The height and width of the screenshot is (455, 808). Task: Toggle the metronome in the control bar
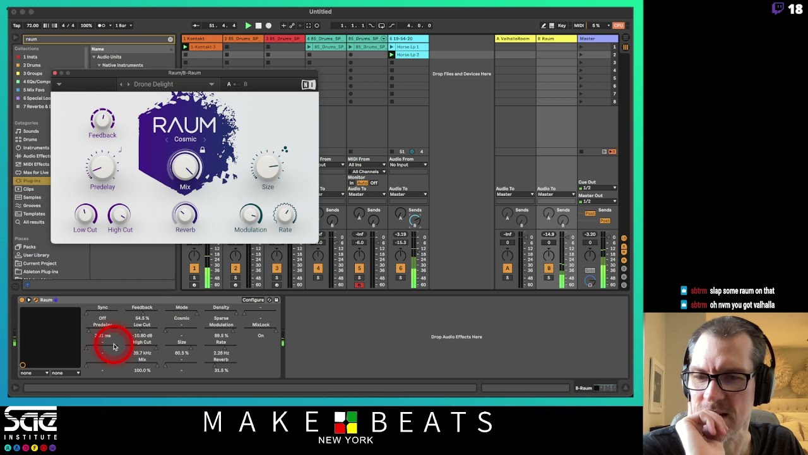pyautogui.click(x=101, y=26)
